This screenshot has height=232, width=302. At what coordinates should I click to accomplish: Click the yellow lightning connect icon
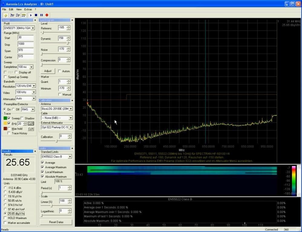pos(5,15)
